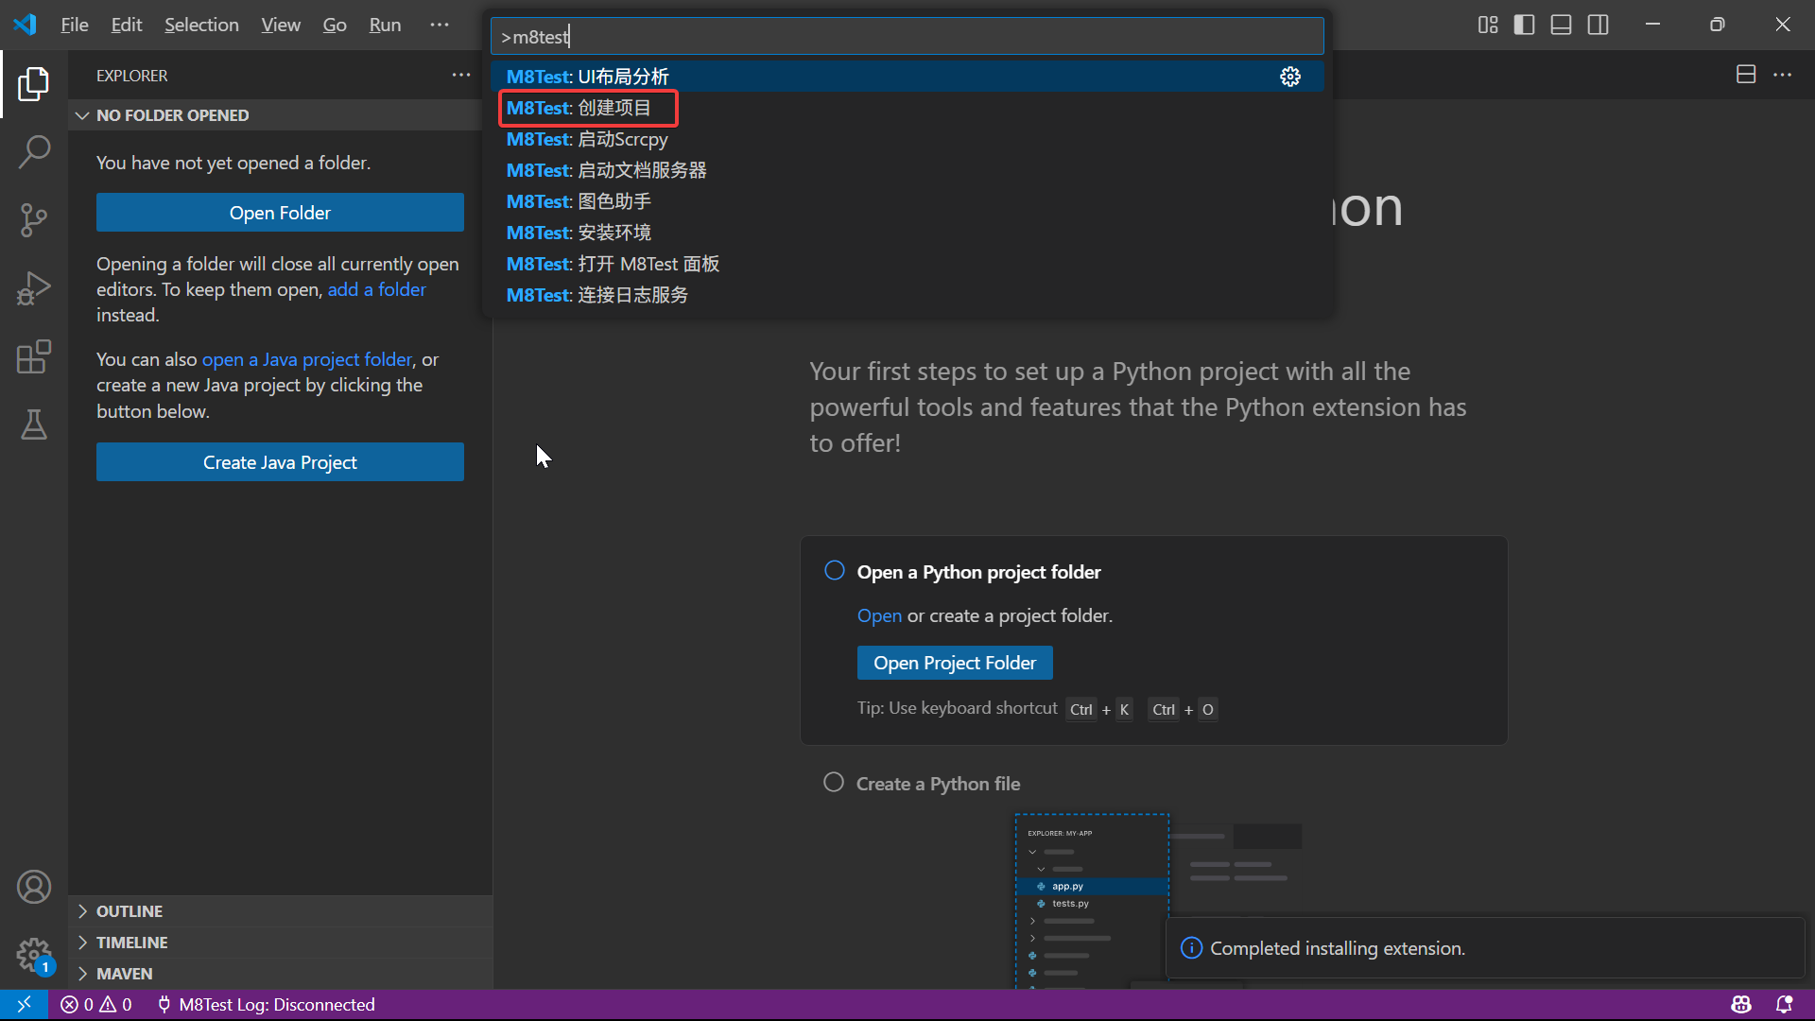Image resolution: width=1815 pixels, height=1021 pixels.
Task: Open the Extensions view
Action: (34, 357)
